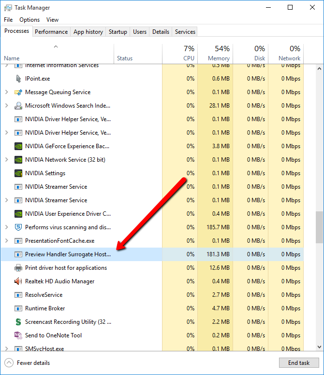
Task: Click the 4.7 MB memory value
Action: [221, 308]
